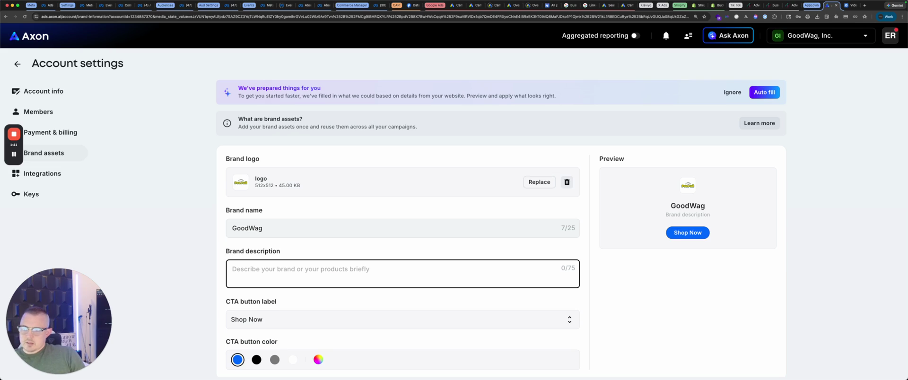The height and width of the screenshot is (380, 908).
Task: Click the brand logo thumbnail
Action: click(241, 182)
